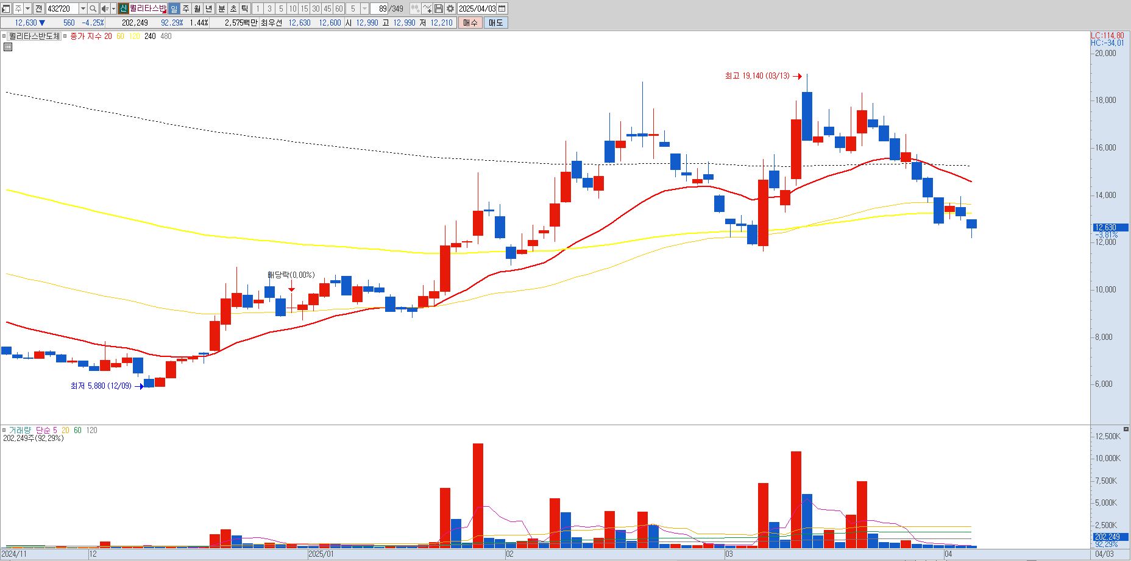Viewport: 1131px width, 561px height.
Task: Select the 틱 (tick) chart tab
Action: tap(244, 9)
